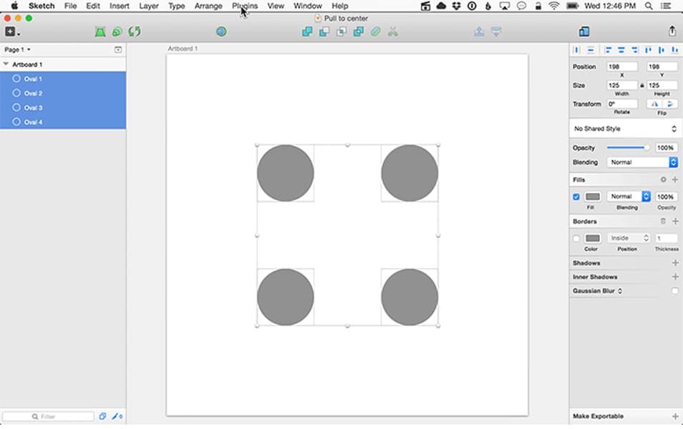Collapse the Artboard 1 group
Viewport: 683px width, 429px height.
(x=6, y=64)
